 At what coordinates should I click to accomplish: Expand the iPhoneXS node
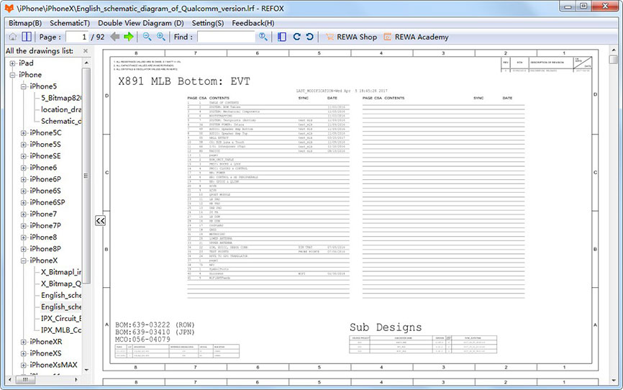pos(24,353)
